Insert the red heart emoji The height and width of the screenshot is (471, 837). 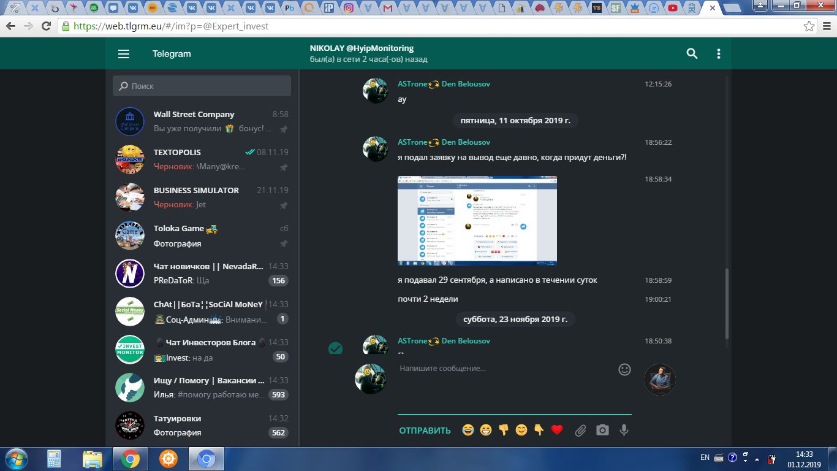(557, 431)
